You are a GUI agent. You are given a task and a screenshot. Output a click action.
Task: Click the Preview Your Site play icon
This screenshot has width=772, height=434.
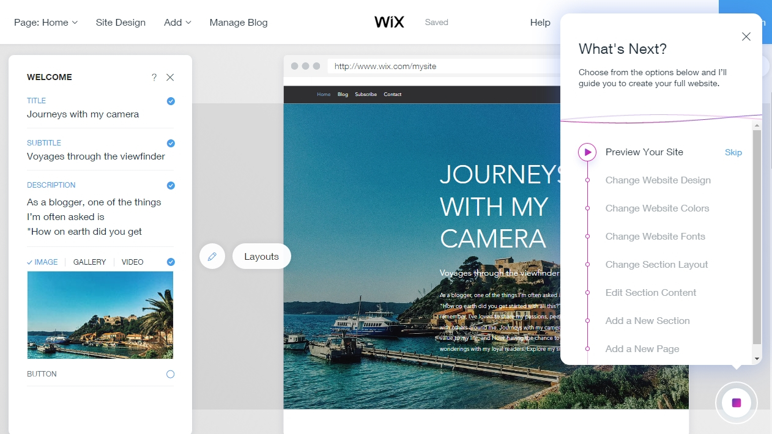pyautogui.click(x=587, y=152)
